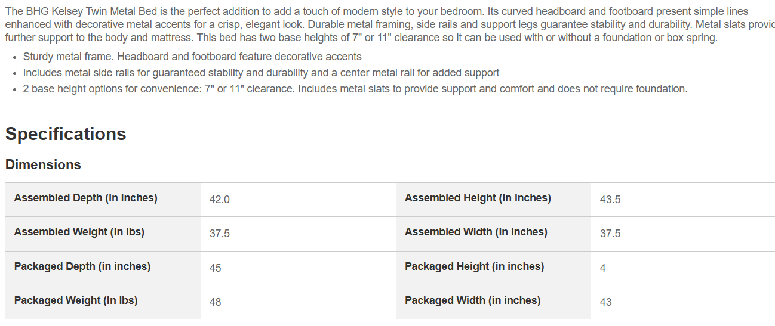Screen dimensions: 775x326
Task: Click the "2 base height options" bullet point
Action: point(355,89)
